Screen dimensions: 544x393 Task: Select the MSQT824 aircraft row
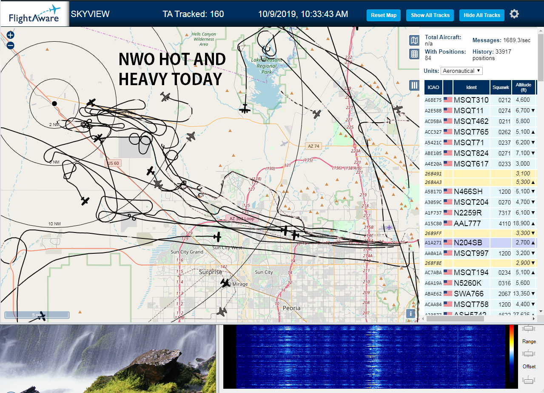click(480, 153)
